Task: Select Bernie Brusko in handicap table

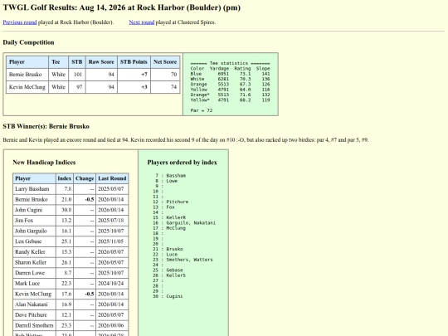Action: point(32,200)
